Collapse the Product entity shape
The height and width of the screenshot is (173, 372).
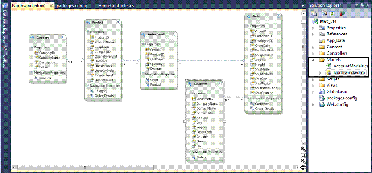click(x=118, y=22)
